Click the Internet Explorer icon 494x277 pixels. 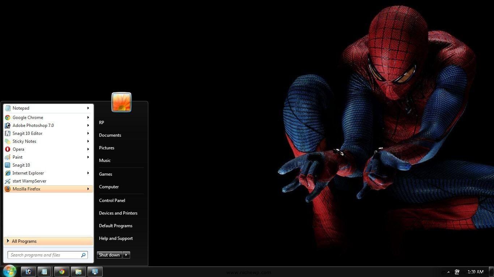[8, 173]
